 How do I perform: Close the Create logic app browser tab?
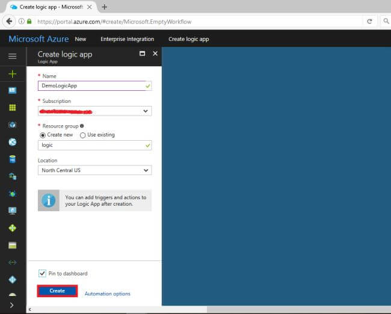[x=89, y=7]
